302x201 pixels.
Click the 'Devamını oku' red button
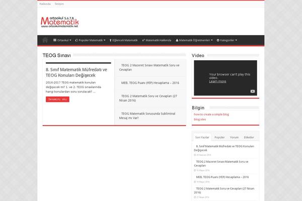point(57,99)
